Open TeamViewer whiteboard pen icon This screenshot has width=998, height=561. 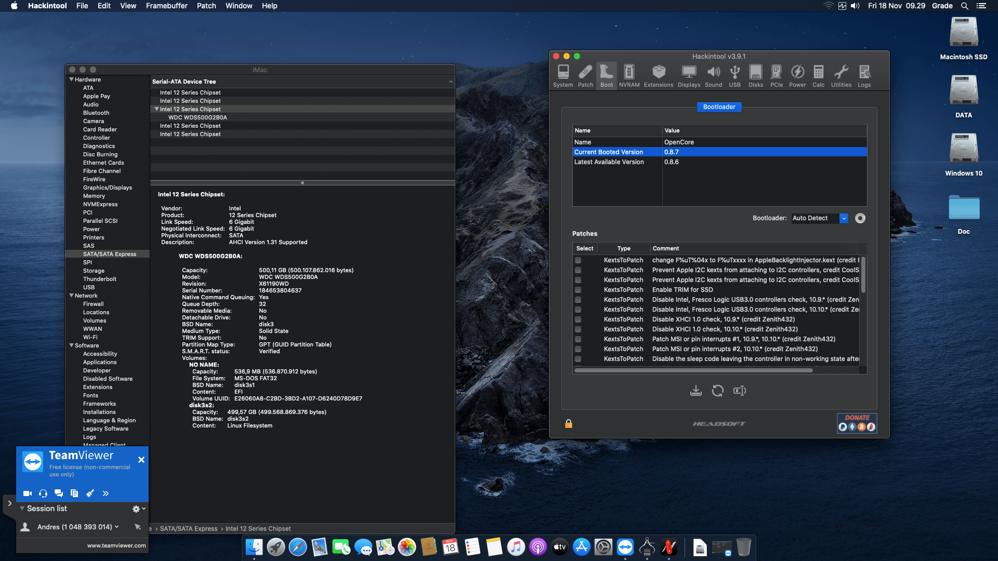click(x=90, y=493)
